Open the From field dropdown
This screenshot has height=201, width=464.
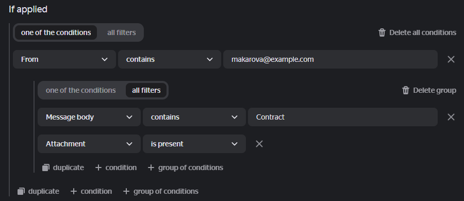coord(64,59)
